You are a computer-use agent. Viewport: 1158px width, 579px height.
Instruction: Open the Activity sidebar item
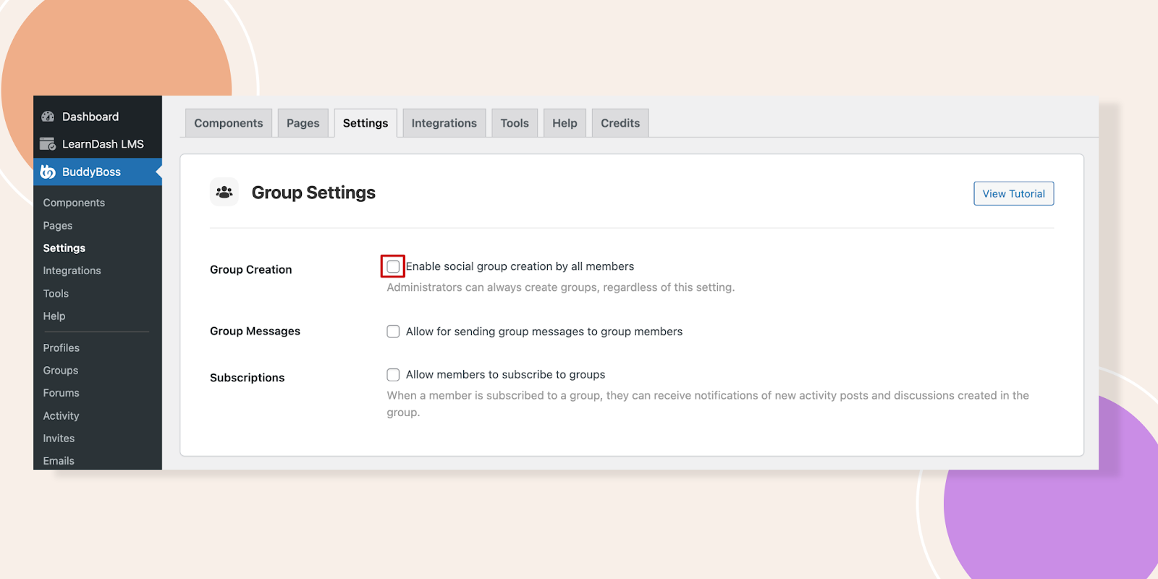tap(62, 416)
